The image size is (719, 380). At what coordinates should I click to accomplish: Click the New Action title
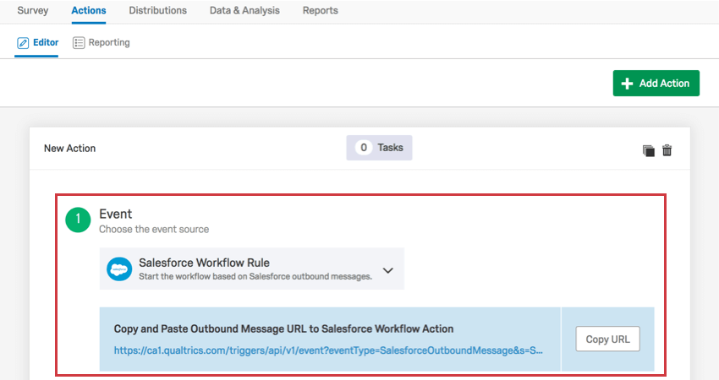[x=69, y=149]
